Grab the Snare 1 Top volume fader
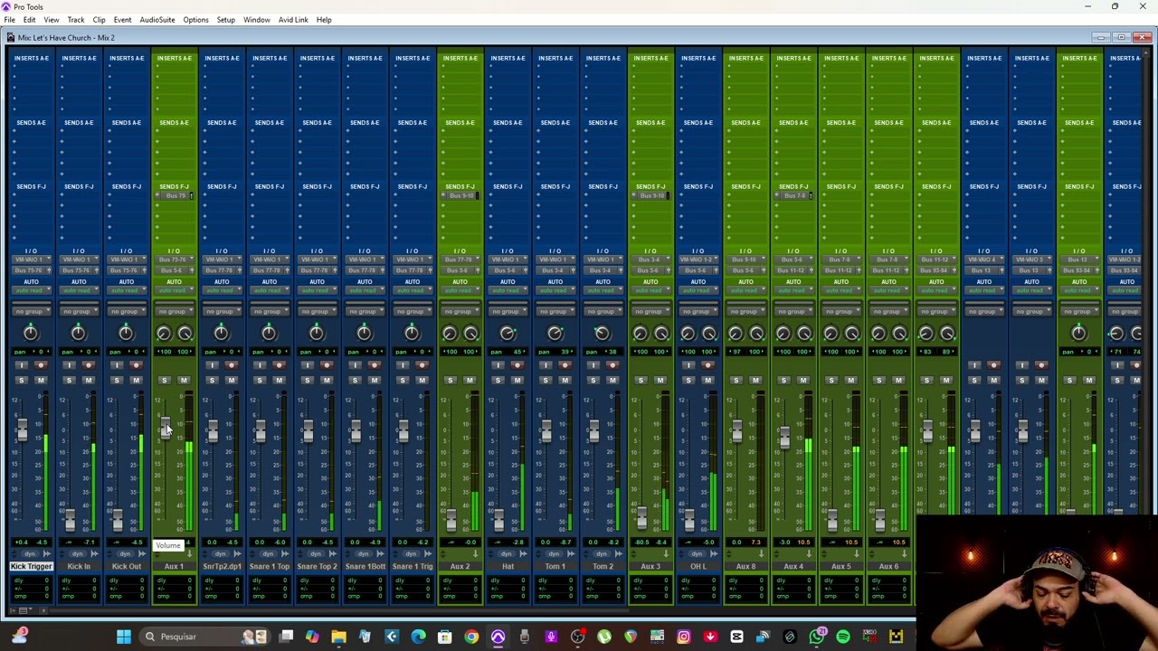This screenshot has width=1158, height=651. point(260,432)
